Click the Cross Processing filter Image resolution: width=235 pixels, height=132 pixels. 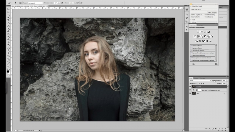tap(210, 15)
